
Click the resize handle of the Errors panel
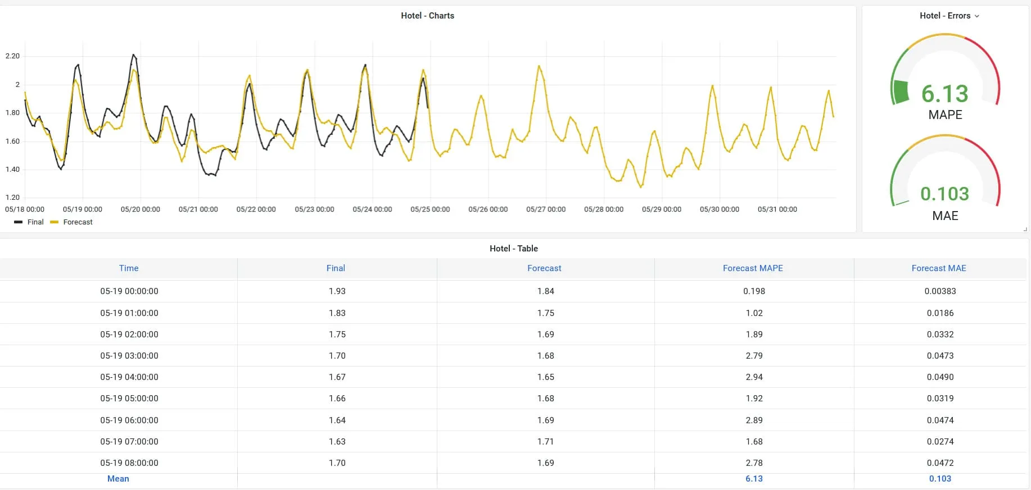pyautogui.click(x=1025, y=229)
